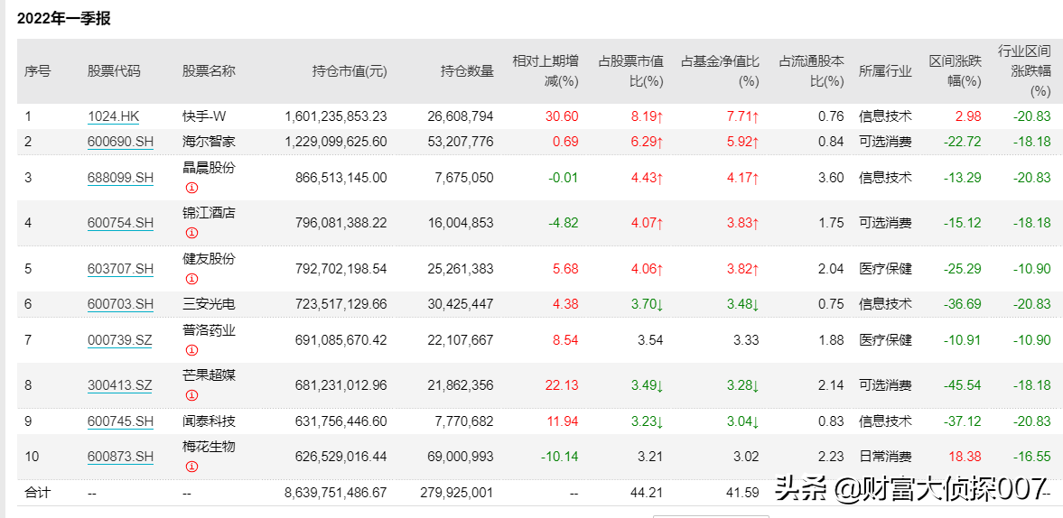Image resolution: width=1063 pixels, height=518 pixels.
Task: Click the 占流通股本比(%) column header
Action: [812, 71]
